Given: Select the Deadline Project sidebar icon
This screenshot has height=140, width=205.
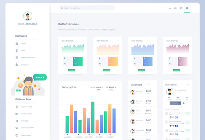Looking at the screenshot, I should click(x=17, y=57).
